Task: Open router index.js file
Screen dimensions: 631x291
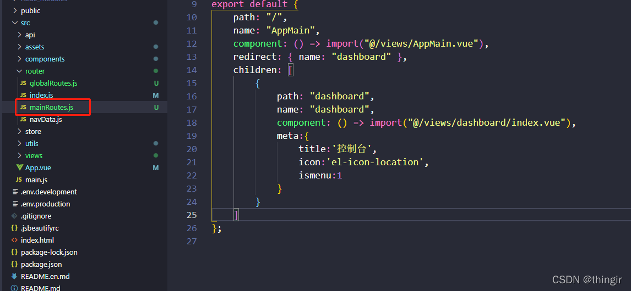Action: click(x=41, y=95)
